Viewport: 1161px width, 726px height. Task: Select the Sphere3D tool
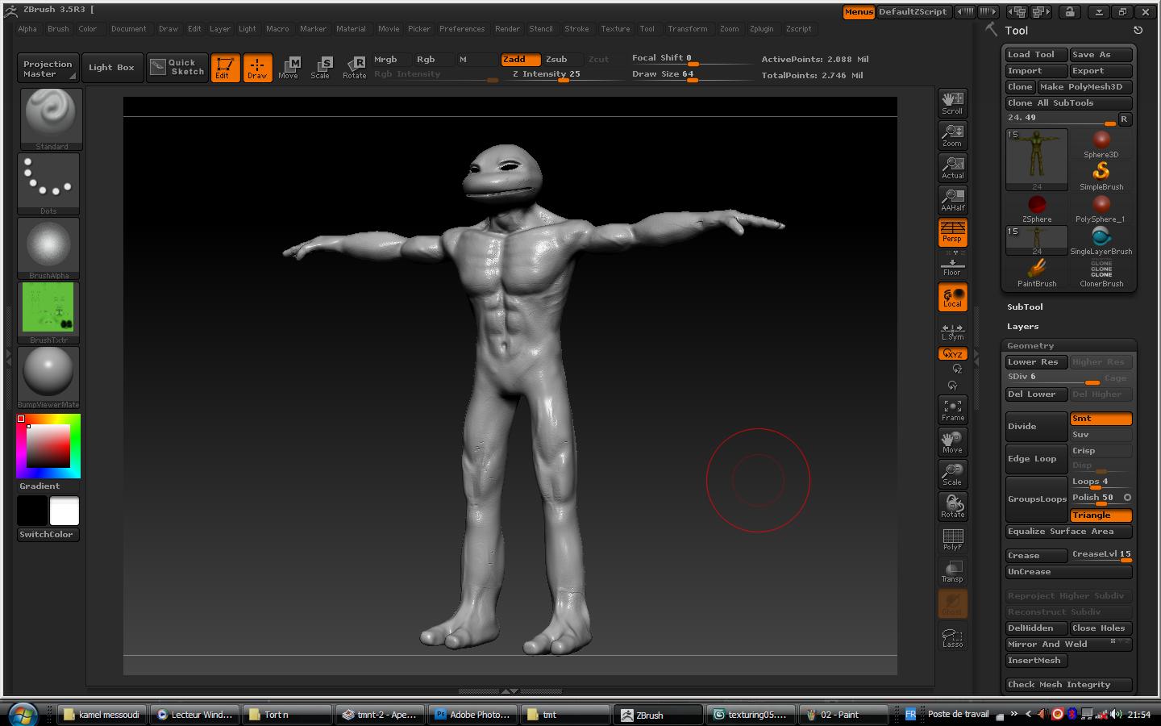(x=1101, y=144)
